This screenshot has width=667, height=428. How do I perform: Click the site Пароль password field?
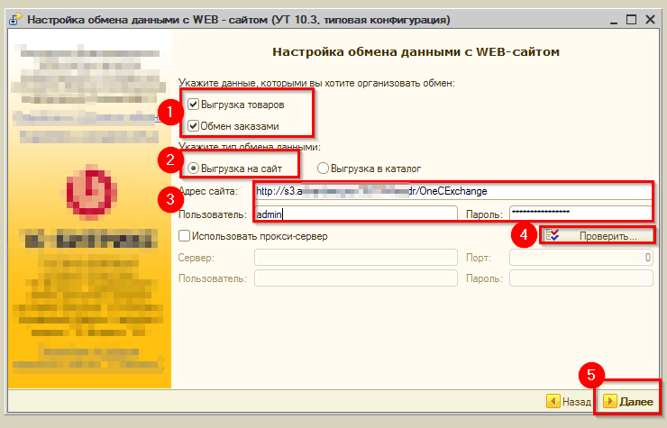point(580,214)
